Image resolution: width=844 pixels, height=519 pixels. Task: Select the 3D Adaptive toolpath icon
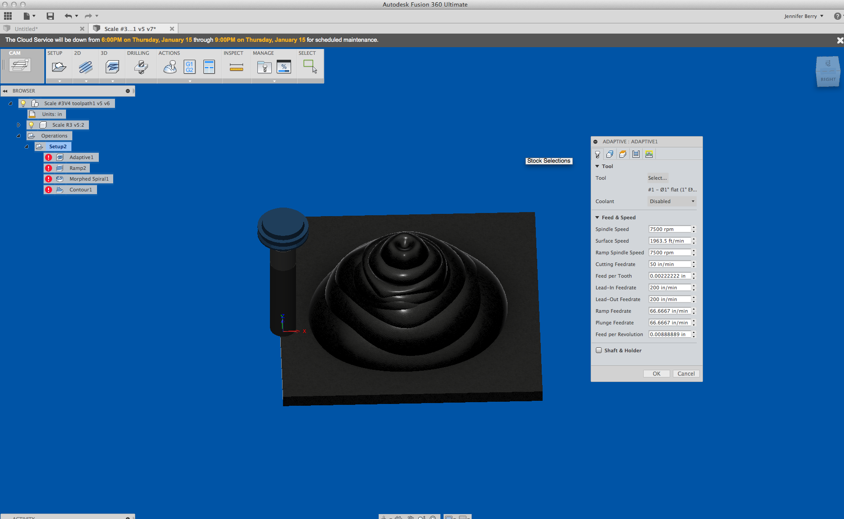(112, 67)
